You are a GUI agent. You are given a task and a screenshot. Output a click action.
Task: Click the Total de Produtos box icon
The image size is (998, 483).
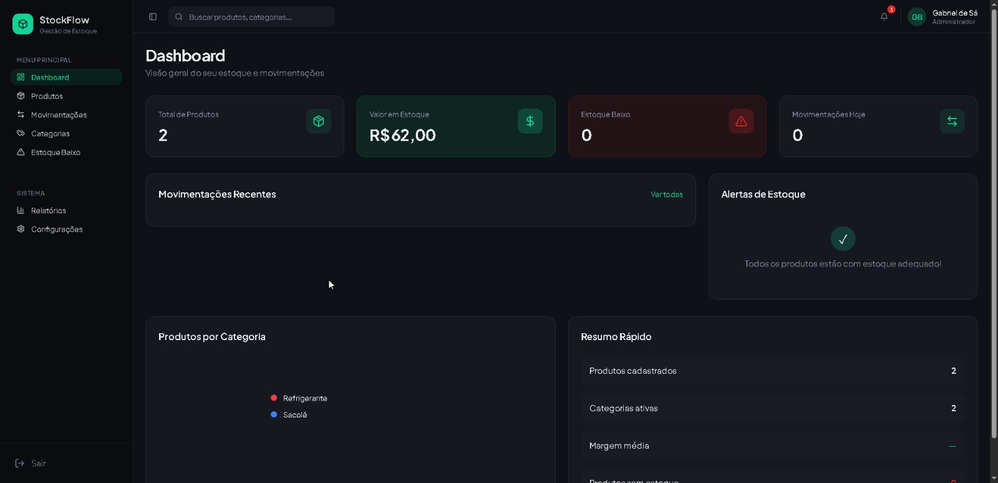click(x=318, y=121)
